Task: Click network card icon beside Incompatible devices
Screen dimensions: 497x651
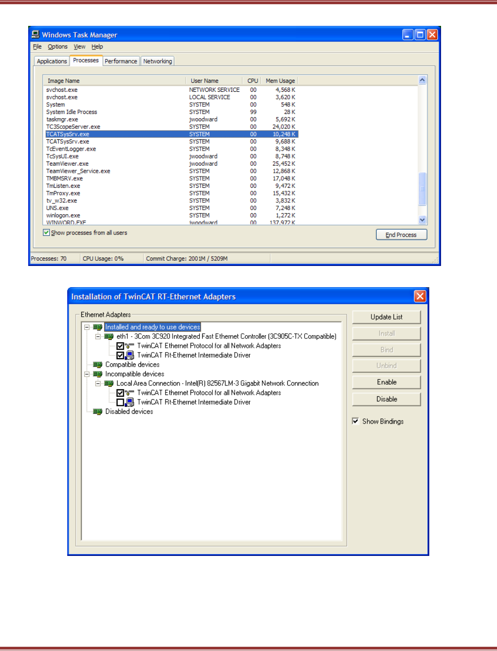Action: [x=98, y=374]
